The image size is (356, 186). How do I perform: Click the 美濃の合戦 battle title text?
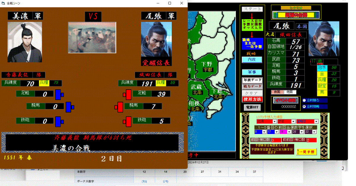(71, 148)
